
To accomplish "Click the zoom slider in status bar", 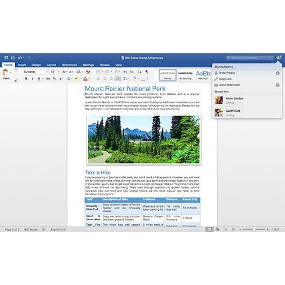I will (254, 230).
